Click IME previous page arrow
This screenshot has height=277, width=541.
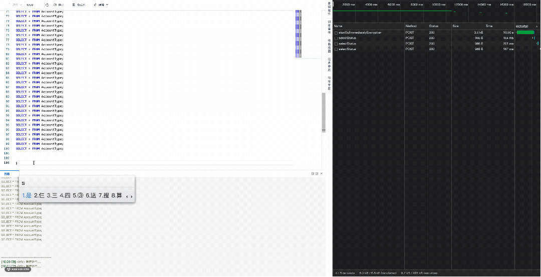pyautogui.click(x=127, y=196)
